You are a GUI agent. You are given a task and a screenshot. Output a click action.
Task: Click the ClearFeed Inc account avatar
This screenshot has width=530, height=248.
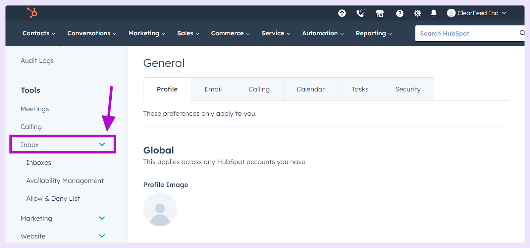pyautogui.click(x=451, y=13)
